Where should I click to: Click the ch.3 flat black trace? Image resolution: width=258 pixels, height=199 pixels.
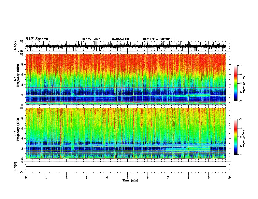pos(126,166)
